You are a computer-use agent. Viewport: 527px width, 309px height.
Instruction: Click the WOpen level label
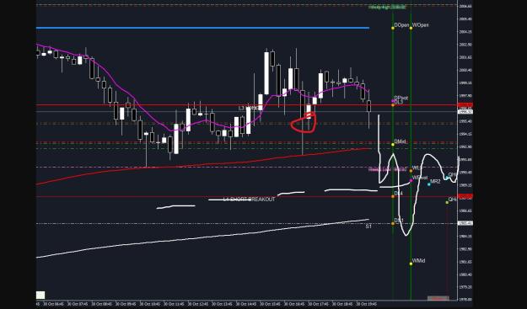coord(421,25)
